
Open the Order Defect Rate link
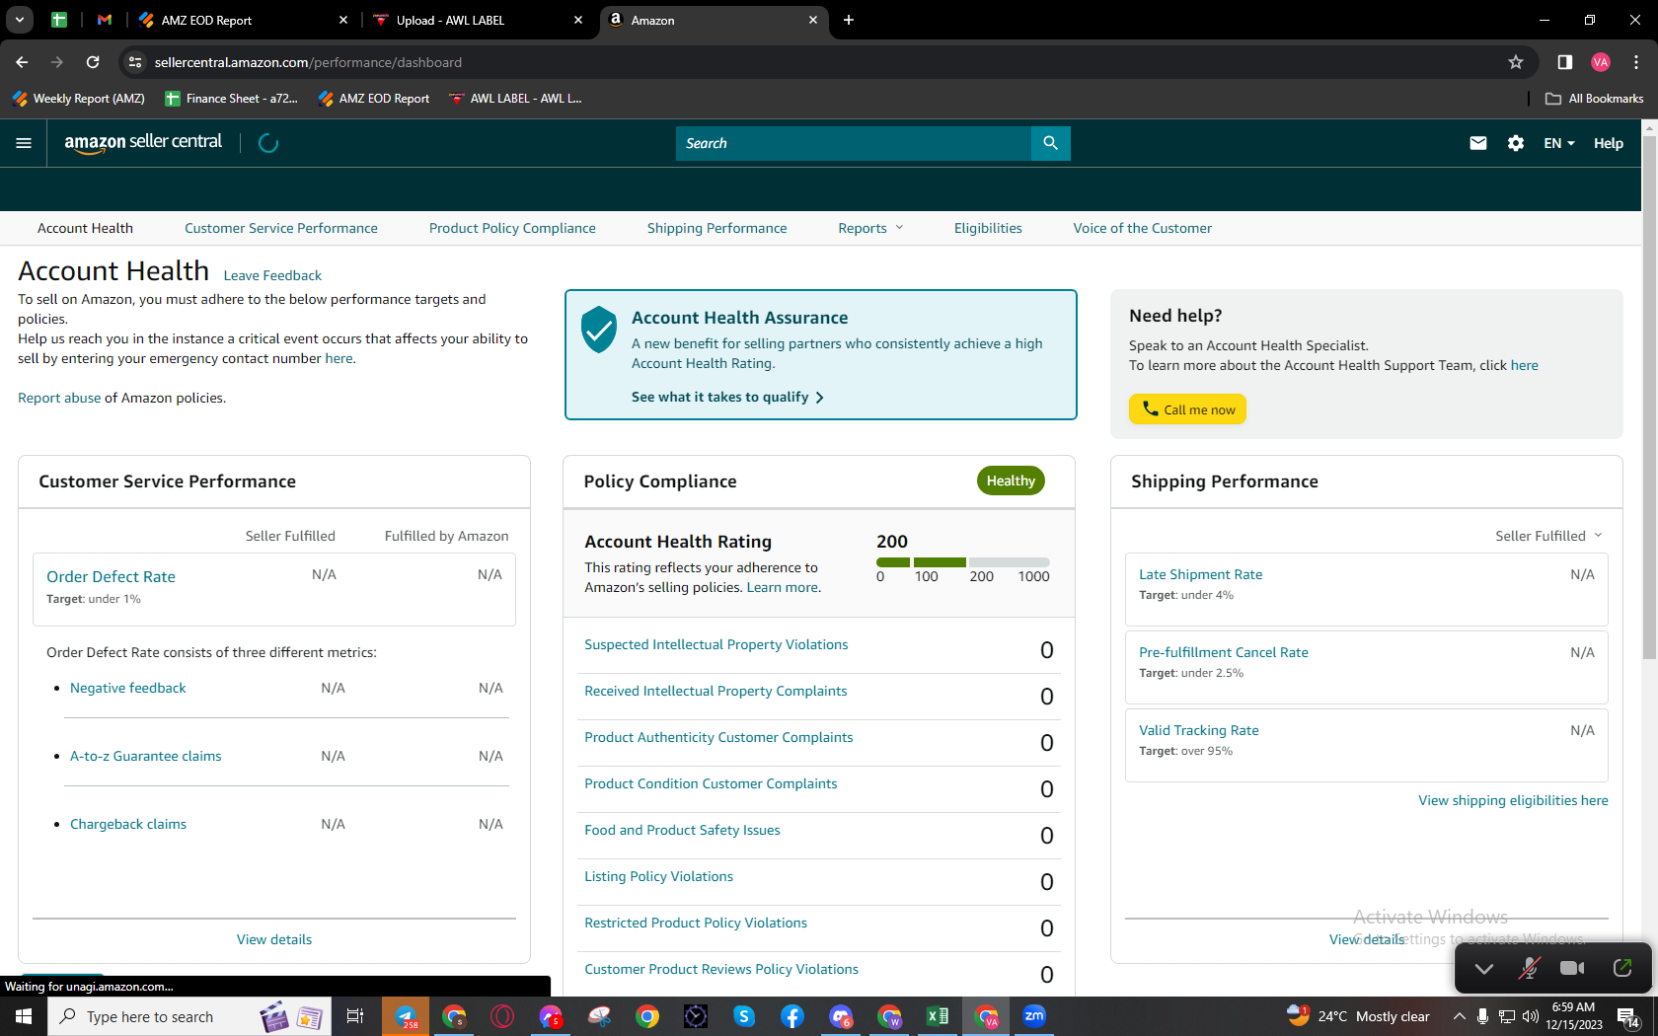(x=111, y=576)
